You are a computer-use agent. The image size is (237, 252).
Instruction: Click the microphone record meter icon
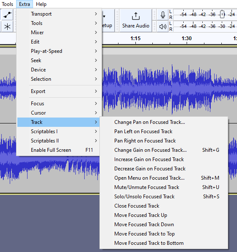(x=163, y=15)
